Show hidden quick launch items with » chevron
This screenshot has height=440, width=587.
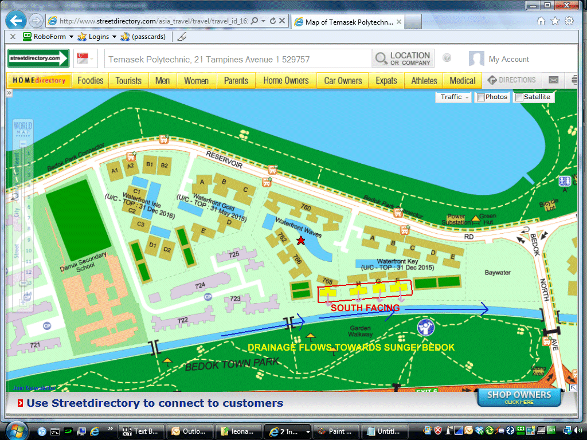pos(110,429)
